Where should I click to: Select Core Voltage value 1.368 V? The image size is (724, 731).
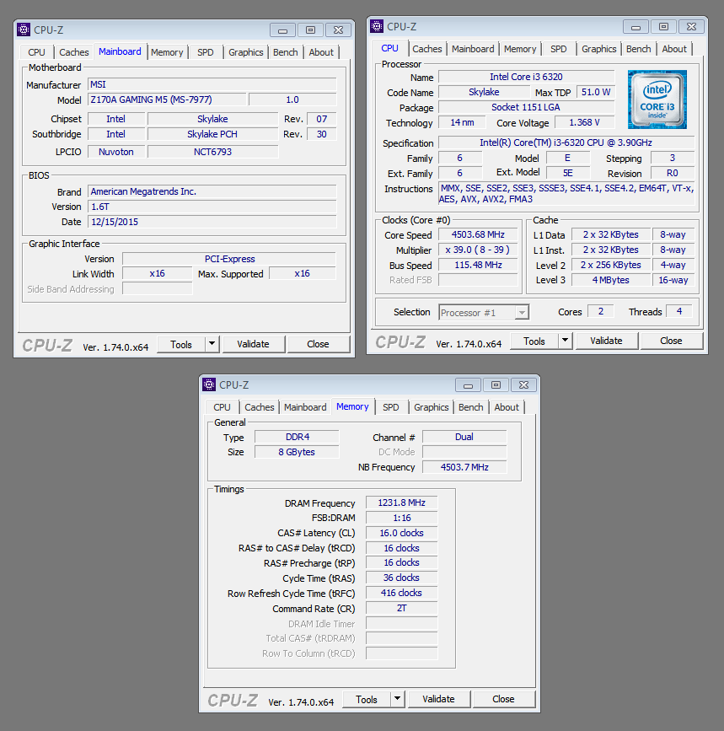[x=584, y=122]
